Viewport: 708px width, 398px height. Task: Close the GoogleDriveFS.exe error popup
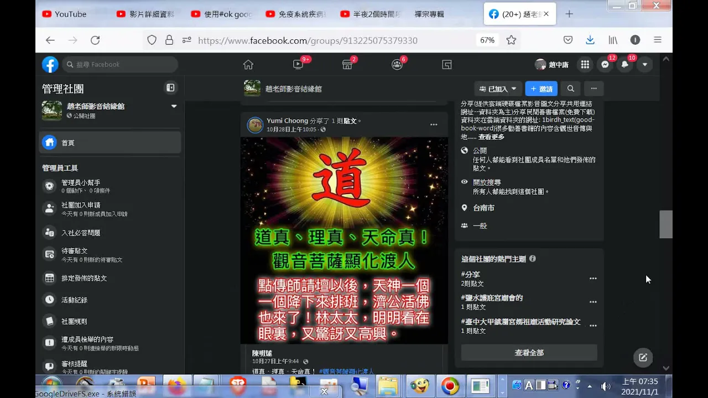tap(325, 391)
